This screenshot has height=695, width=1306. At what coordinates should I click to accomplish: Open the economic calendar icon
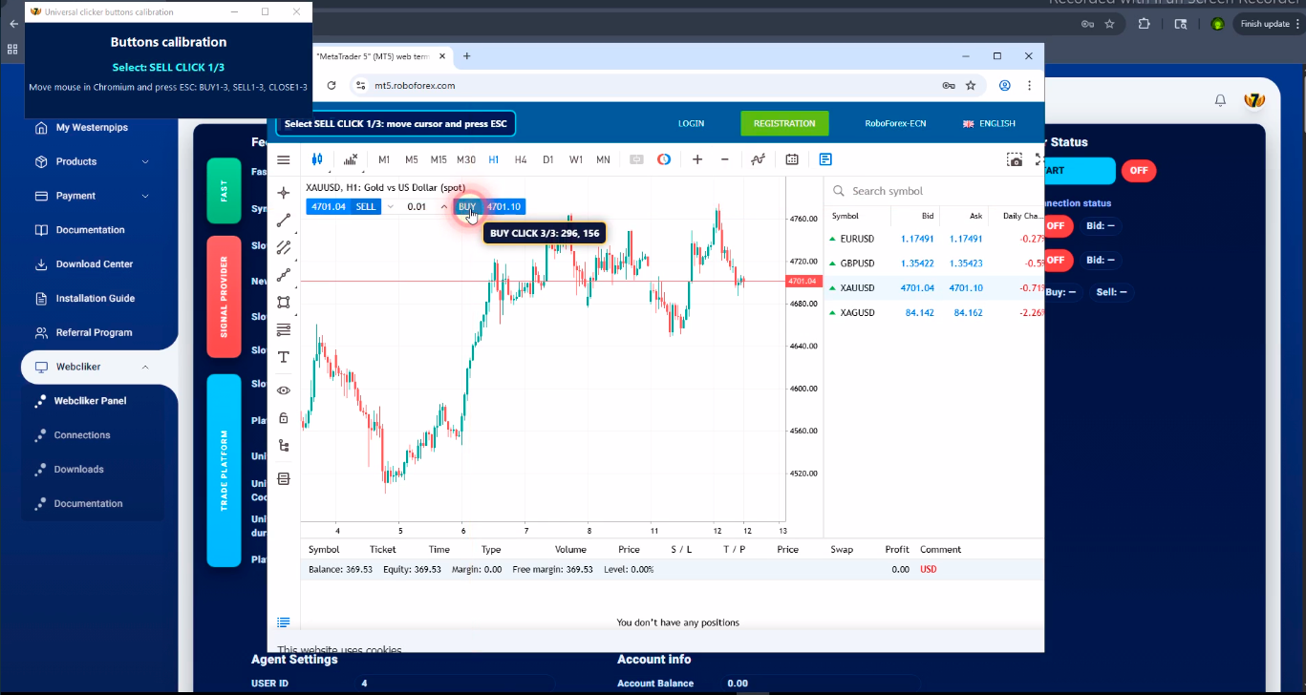click(x=792, y=159)
